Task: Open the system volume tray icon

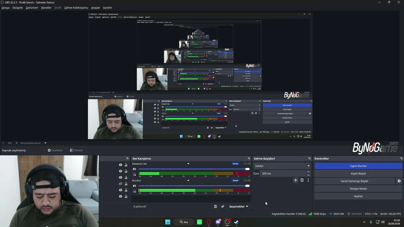Action: (x=383, y=222)
